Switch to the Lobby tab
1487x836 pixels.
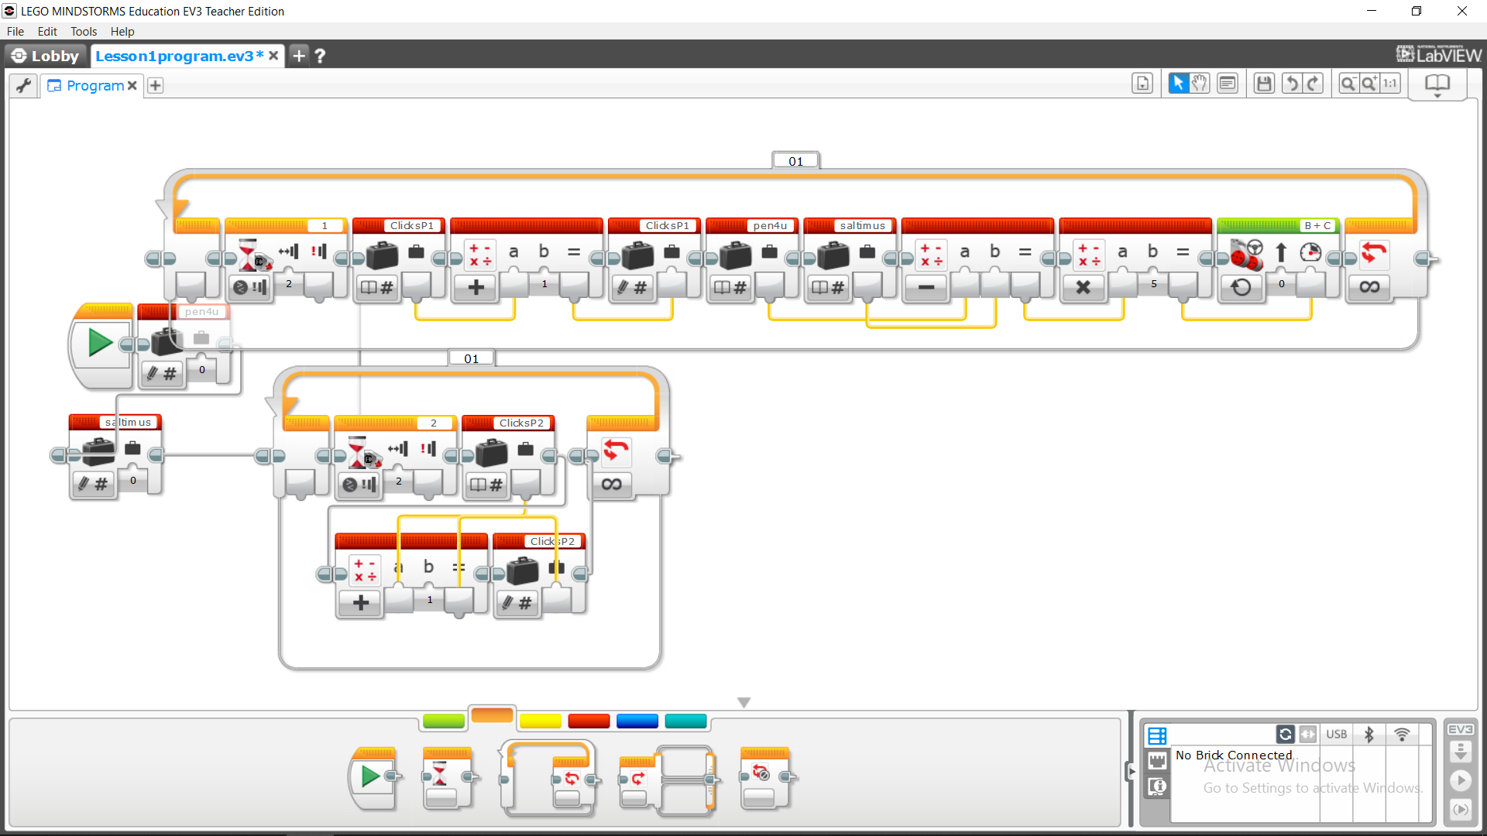point(46,56)
